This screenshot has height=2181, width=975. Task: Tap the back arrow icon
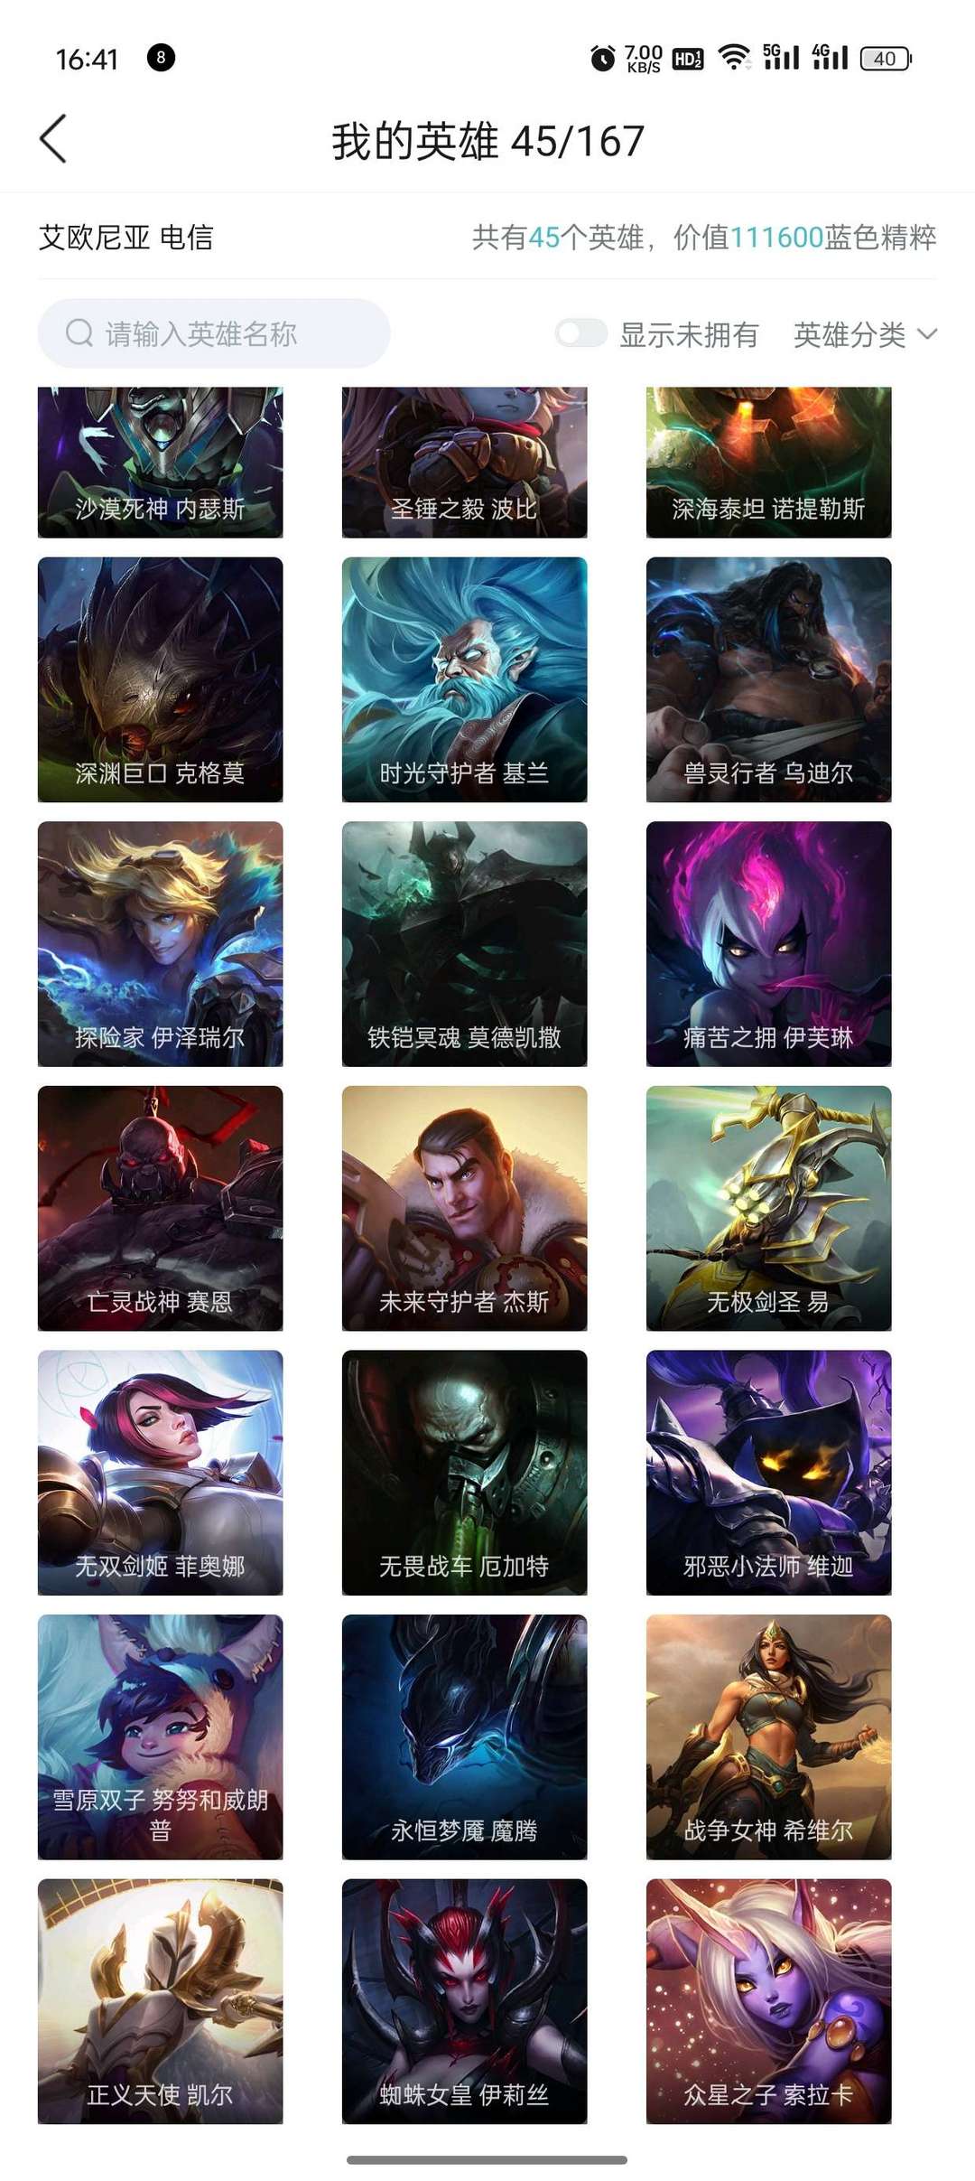pyautogui.click(x=53, y=139)
